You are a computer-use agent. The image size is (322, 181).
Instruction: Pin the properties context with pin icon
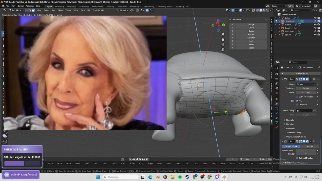click(x=319, y=68)
